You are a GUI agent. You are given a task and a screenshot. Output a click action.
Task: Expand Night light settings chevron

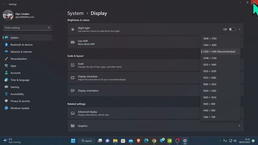(x=239, y=29)
